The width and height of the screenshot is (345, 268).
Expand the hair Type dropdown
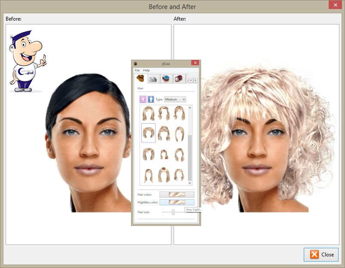tap(175, 99)
